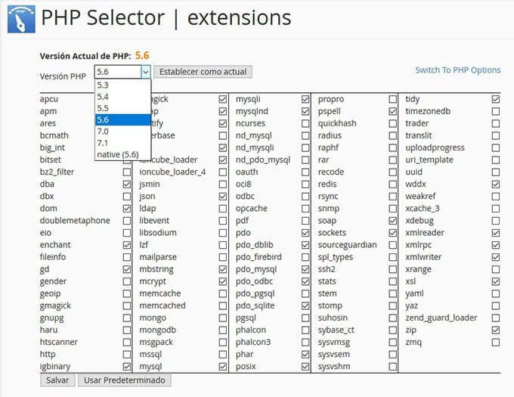Uncheck the mysql extension checkbox
The image size is (514, 397).
point(223,367)
